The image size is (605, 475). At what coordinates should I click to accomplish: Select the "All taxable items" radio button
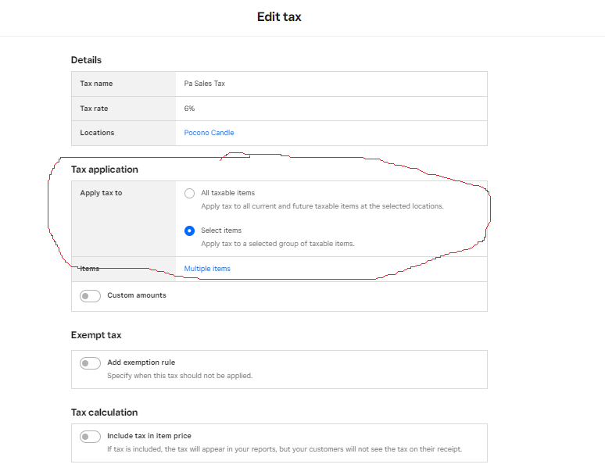tap(189, 193)
